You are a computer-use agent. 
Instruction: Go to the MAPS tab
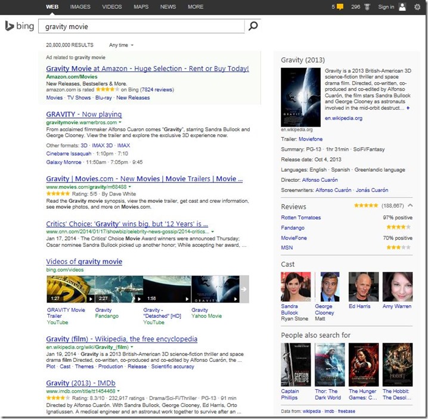pyautogui.click(x=141, y=7)
